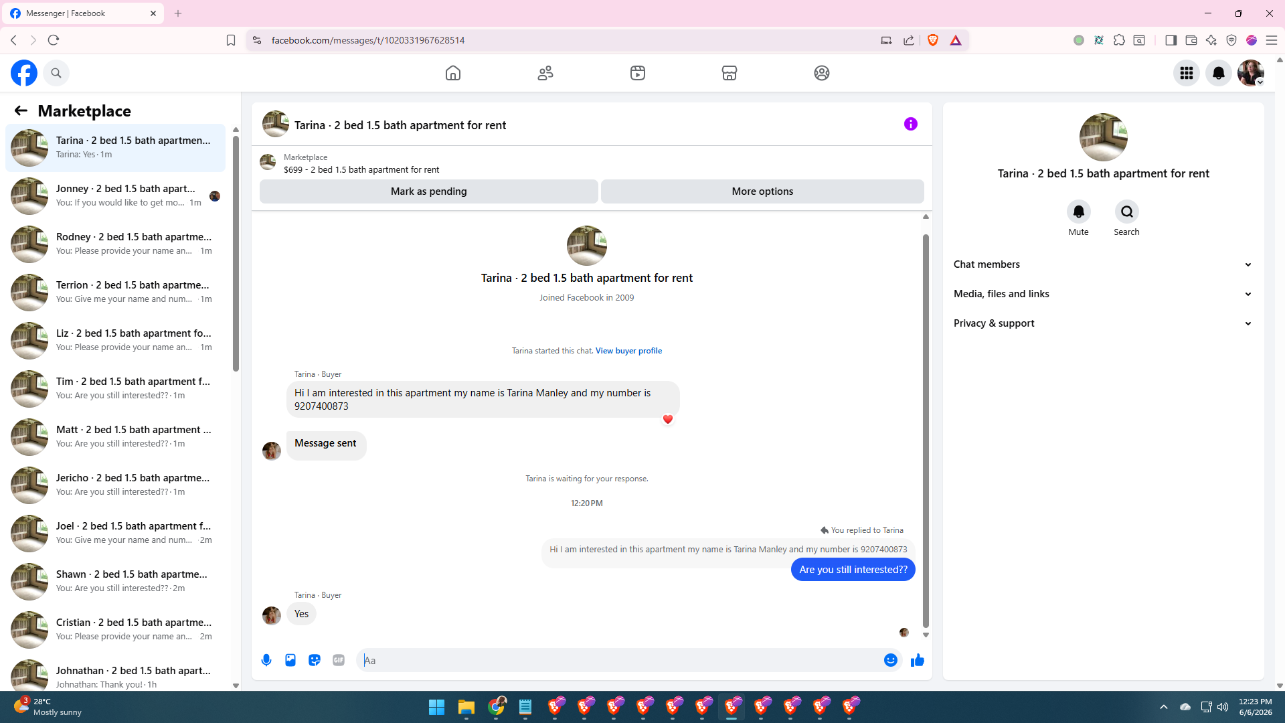This screenshot has height=723, width=1285.
Task: Choose a sticker icon
Action: click(x=315, y=660)
